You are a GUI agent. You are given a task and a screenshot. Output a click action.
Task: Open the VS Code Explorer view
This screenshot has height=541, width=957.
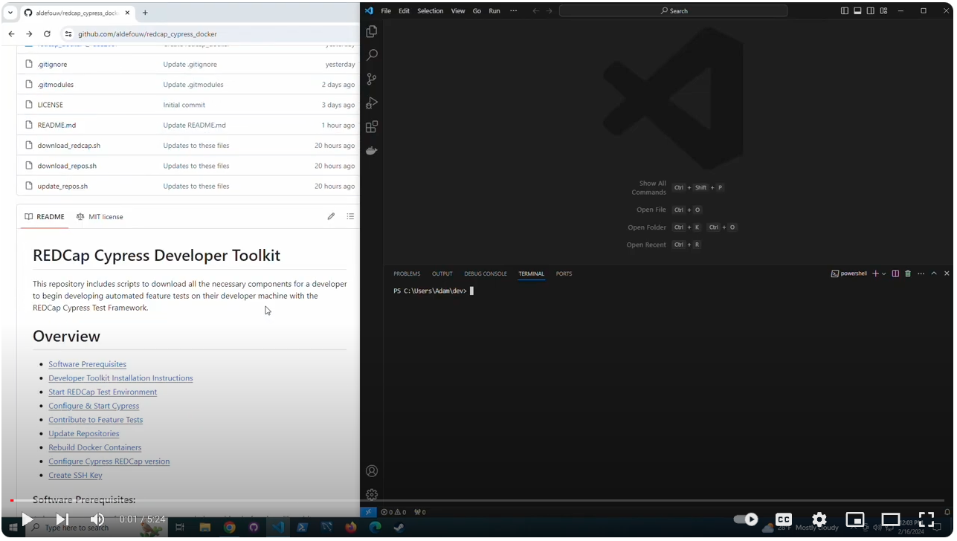tap(372, 31)
